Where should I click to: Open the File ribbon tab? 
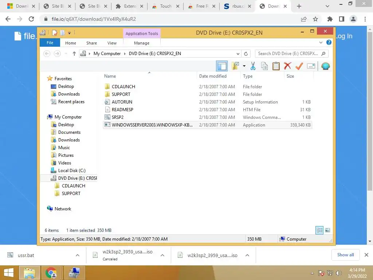50,43
